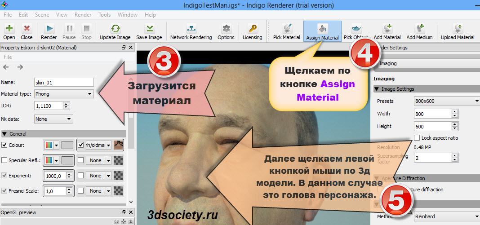Open the Specular Refl. RGB mode dropdown
Image resolution: width=480 pixels, height=225 pixels.
[52, 160]
